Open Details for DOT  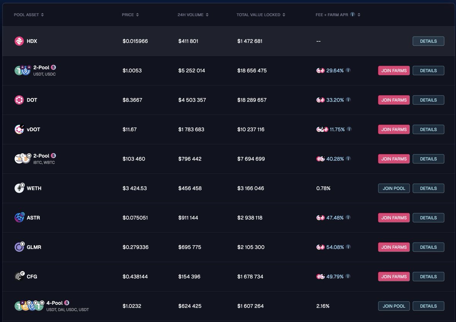pos(428,100)
